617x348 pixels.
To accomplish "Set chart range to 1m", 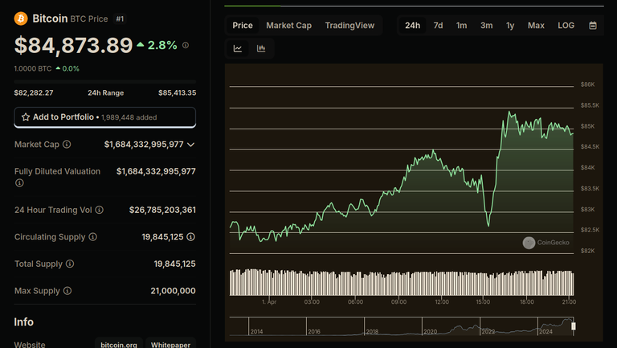I will coord(462,26).
